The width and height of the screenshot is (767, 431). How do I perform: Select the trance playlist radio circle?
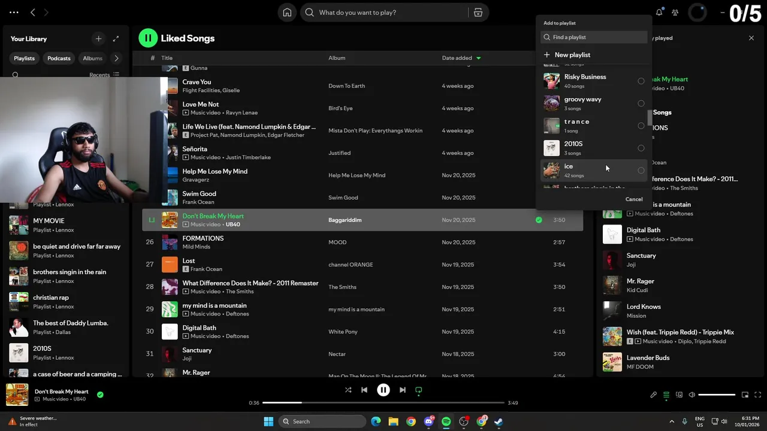pos(641,126)
